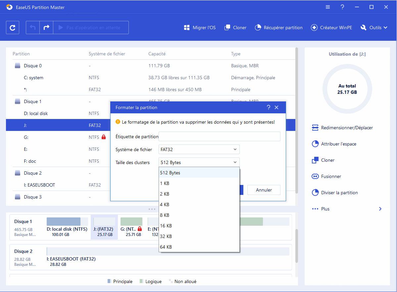Click the Étiquette de partition text field

[x=220, y=136]
